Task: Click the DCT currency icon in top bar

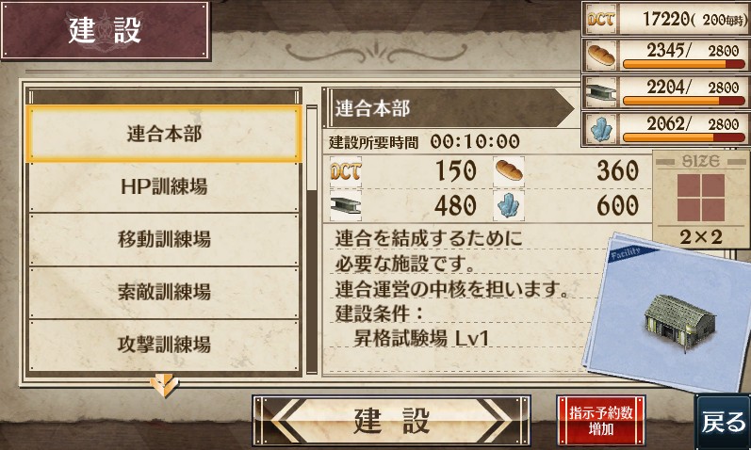Action: (x=600, y=19)
